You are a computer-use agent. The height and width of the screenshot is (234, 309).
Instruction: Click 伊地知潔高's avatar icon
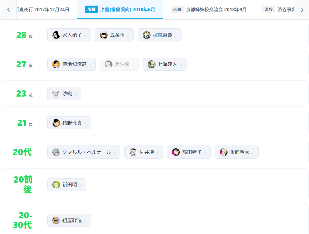tap(56, 64)
